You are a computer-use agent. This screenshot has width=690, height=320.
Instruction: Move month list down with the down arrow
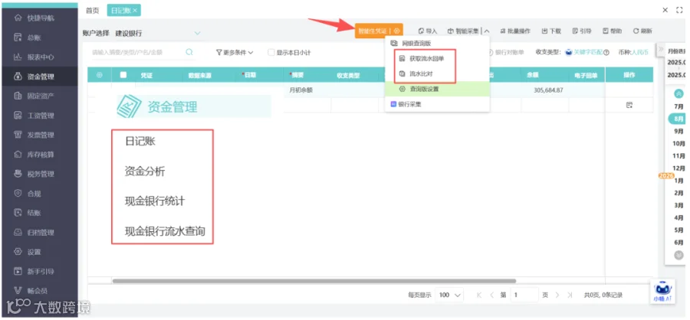point(679,254)
